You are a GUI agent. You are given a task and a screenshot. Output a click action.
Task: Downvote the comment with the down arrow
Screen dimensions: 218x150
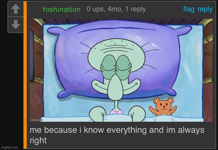[x=16, y=25]
